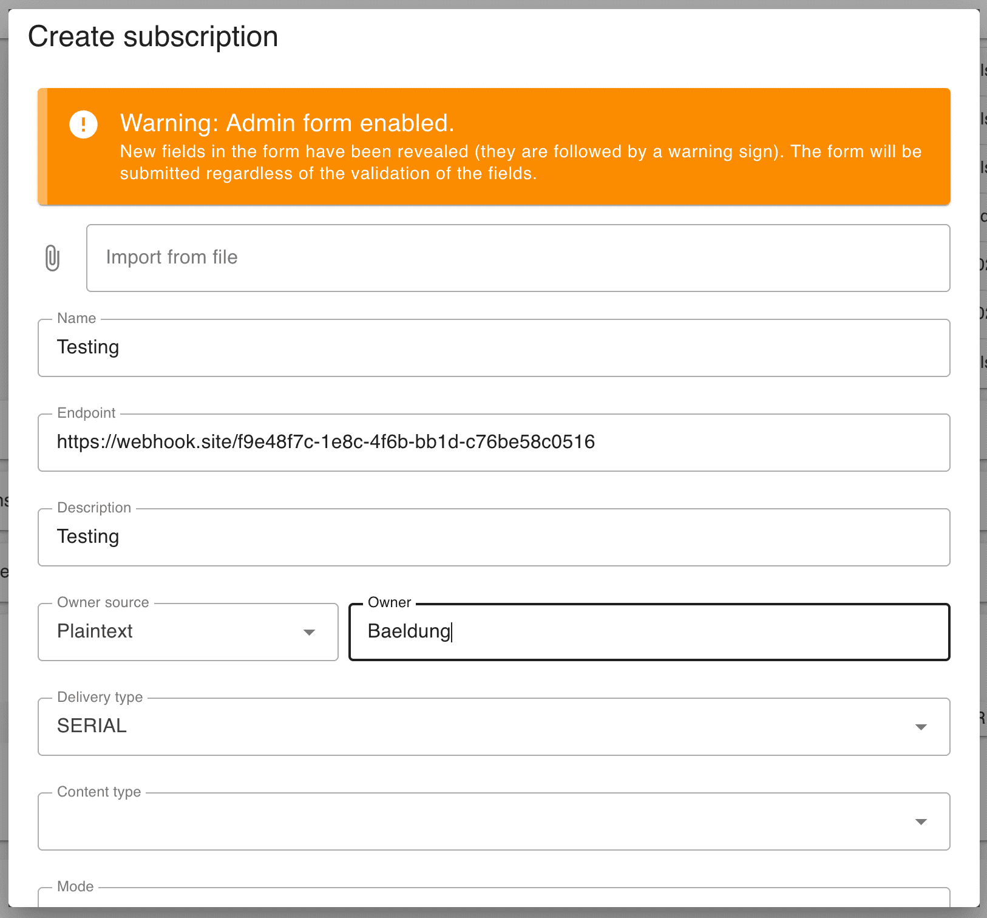Screen dimensions: 987x918
Task: Click the Endpoint field label
Action: [x=86, y=413]
